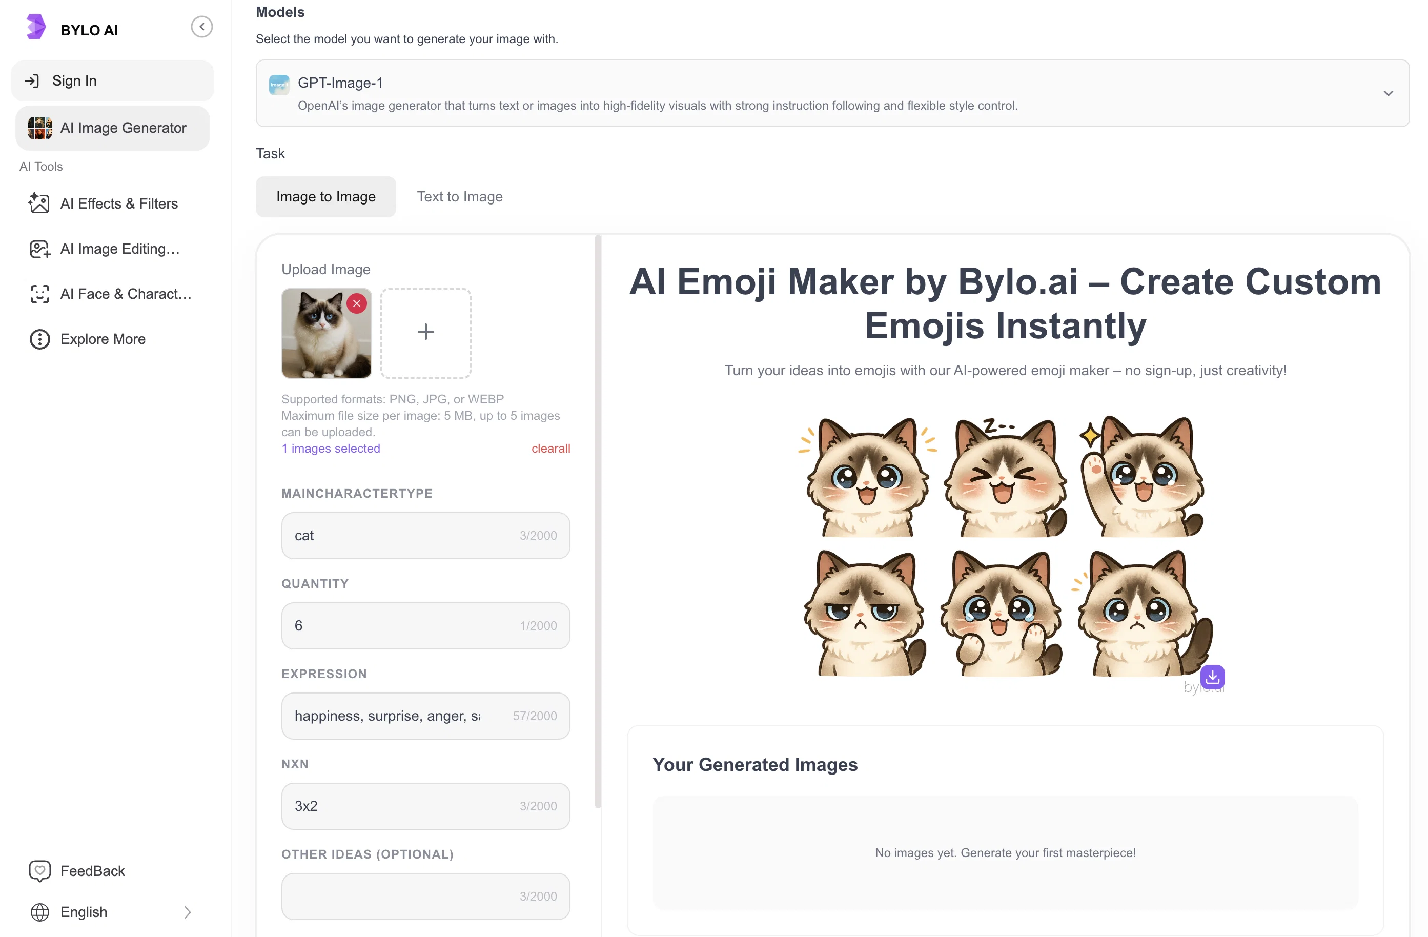The width and height of the screenshot is (1428, 937).
Task: Click 'No images yet. Generate your first masterpiece!' text
Action: pyautogui.click(x=1005, y=852)
